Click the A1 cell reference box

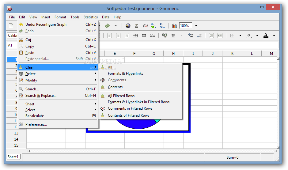(12, 45)
